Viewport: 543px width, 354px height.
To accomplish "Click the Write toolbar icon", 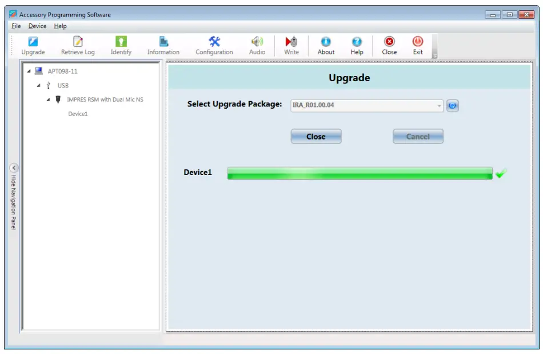I will click(290, 45).
